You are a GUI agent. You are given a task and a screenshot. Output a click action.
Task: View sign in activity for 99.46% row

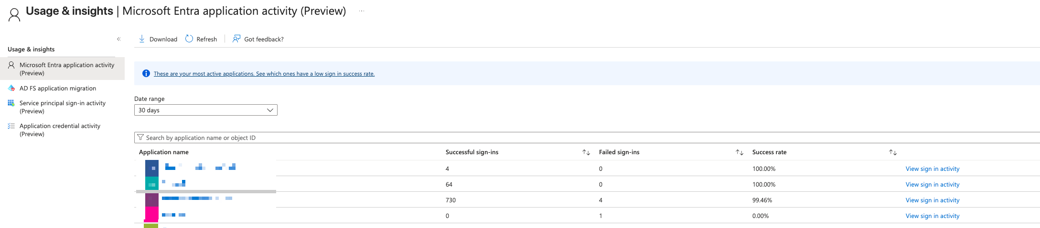pos(933,200)
